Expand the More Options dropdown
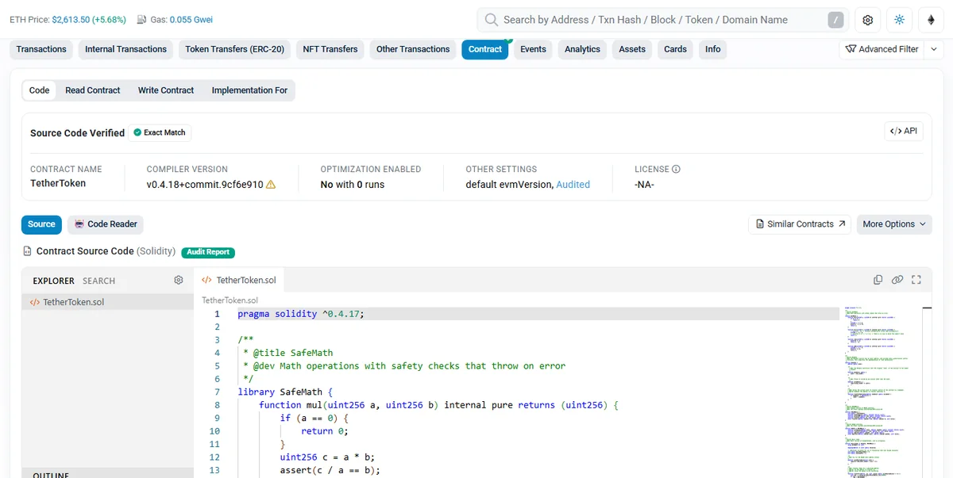Viewport: 953px width, 478px height. coord(894,224)
